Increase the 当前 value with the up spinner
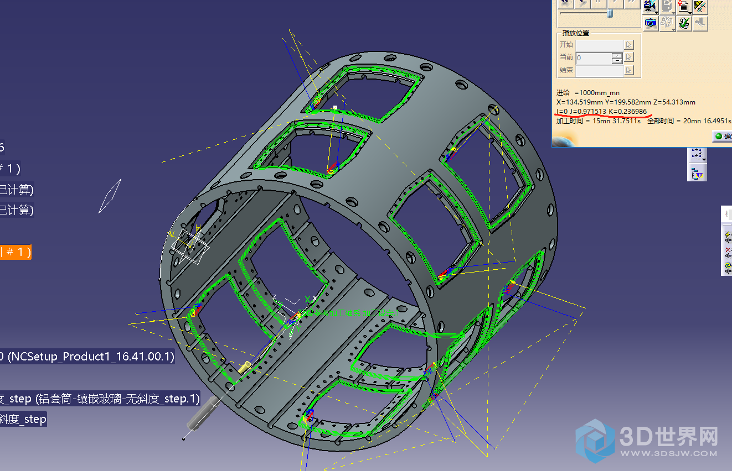732x471 pixels. coord(617,55)
